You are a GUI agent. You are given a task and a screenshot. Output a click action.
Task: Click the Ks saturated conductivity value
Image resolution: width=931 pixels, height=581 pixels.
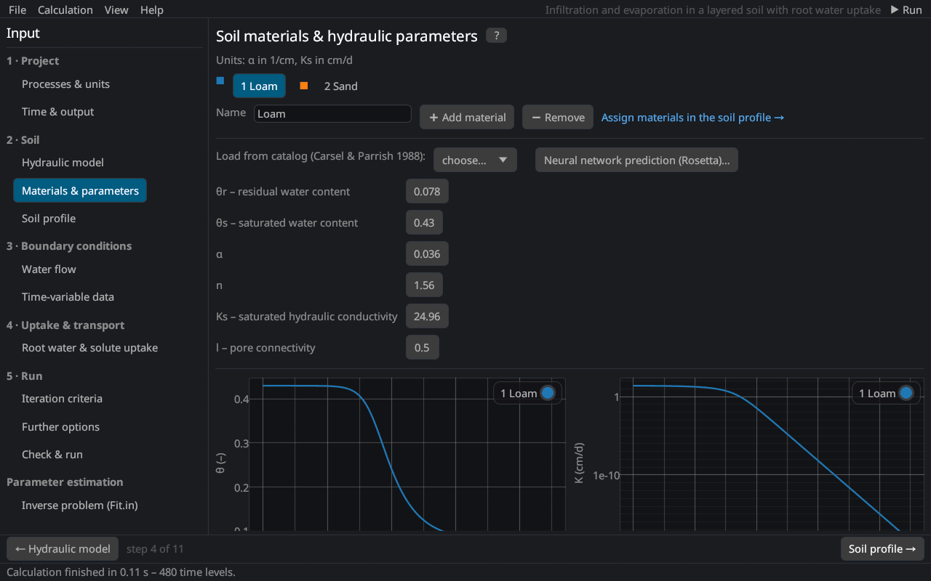point(427,316)
